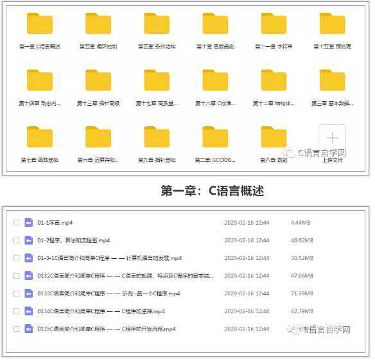
Task: Open the 第十七章 高质量... folder
Action: (157, 81)
